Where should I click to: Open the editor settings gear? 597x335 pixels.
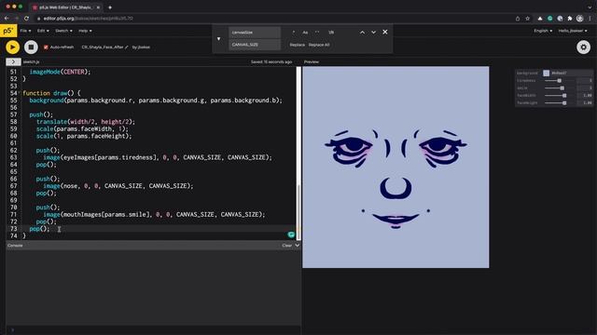583,47
